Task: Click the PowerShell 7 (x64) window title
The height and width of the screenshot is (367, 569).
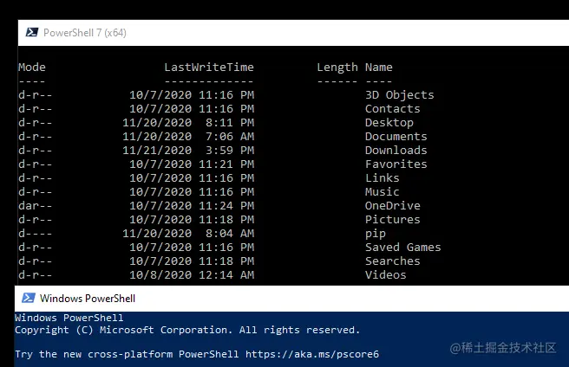Action: (x=85, y=33)
